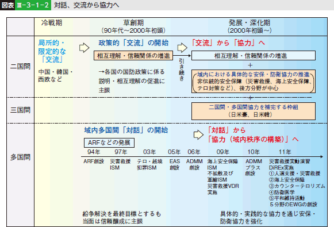The height and width of the screenshot is (227, 334).
Task: Click the 二国間・多国間協力を補完する枠組 box
Action: coord(254,111)
